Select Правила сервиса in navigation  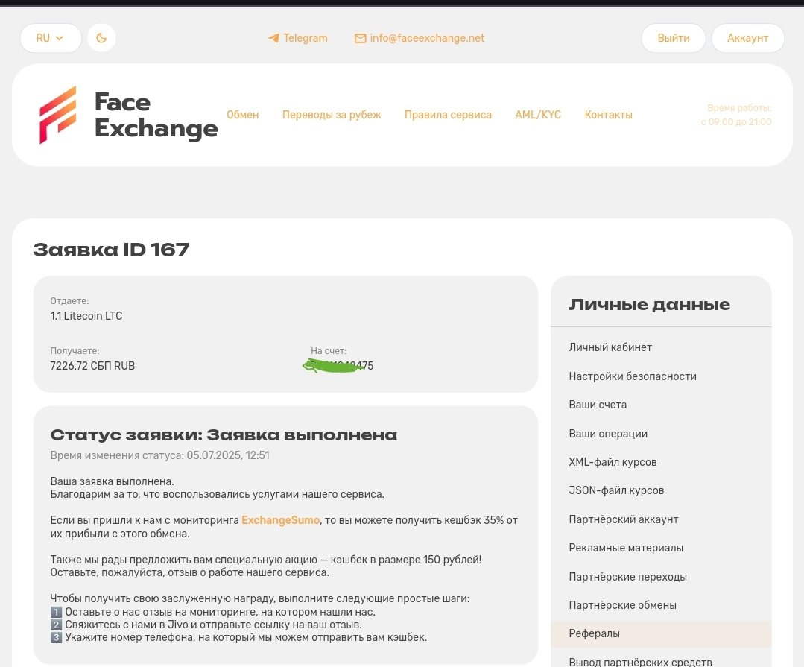[x=448, y=115]
